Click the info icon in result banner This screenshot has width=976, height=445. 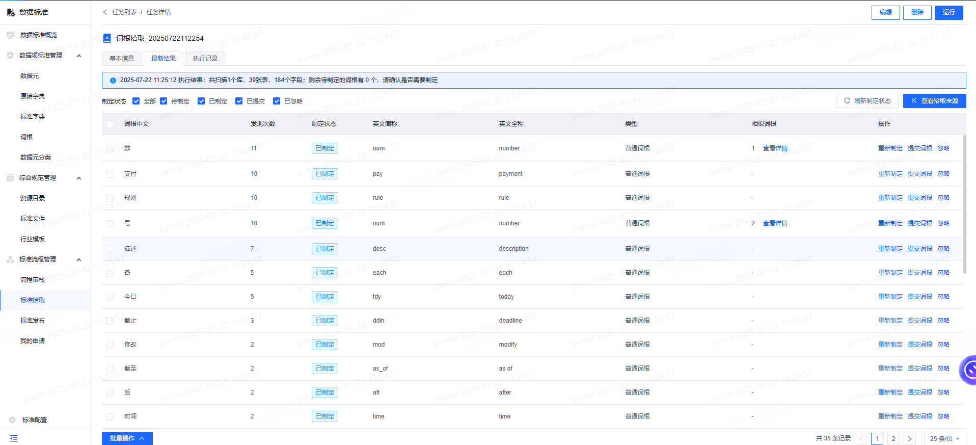[113, 80]
